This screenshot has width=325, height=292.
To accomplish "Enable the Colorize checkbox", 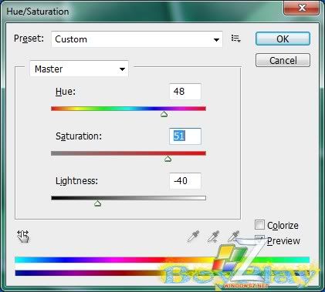I will 259,225.
